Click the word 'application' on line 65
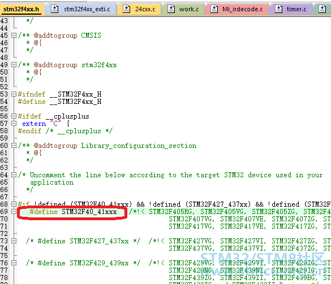The image size is (331, 284). [51, 182]
